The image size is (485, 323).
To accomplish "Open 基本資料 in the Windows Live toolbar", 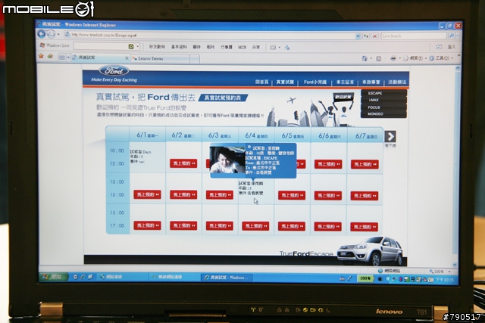I will [179, 47].
